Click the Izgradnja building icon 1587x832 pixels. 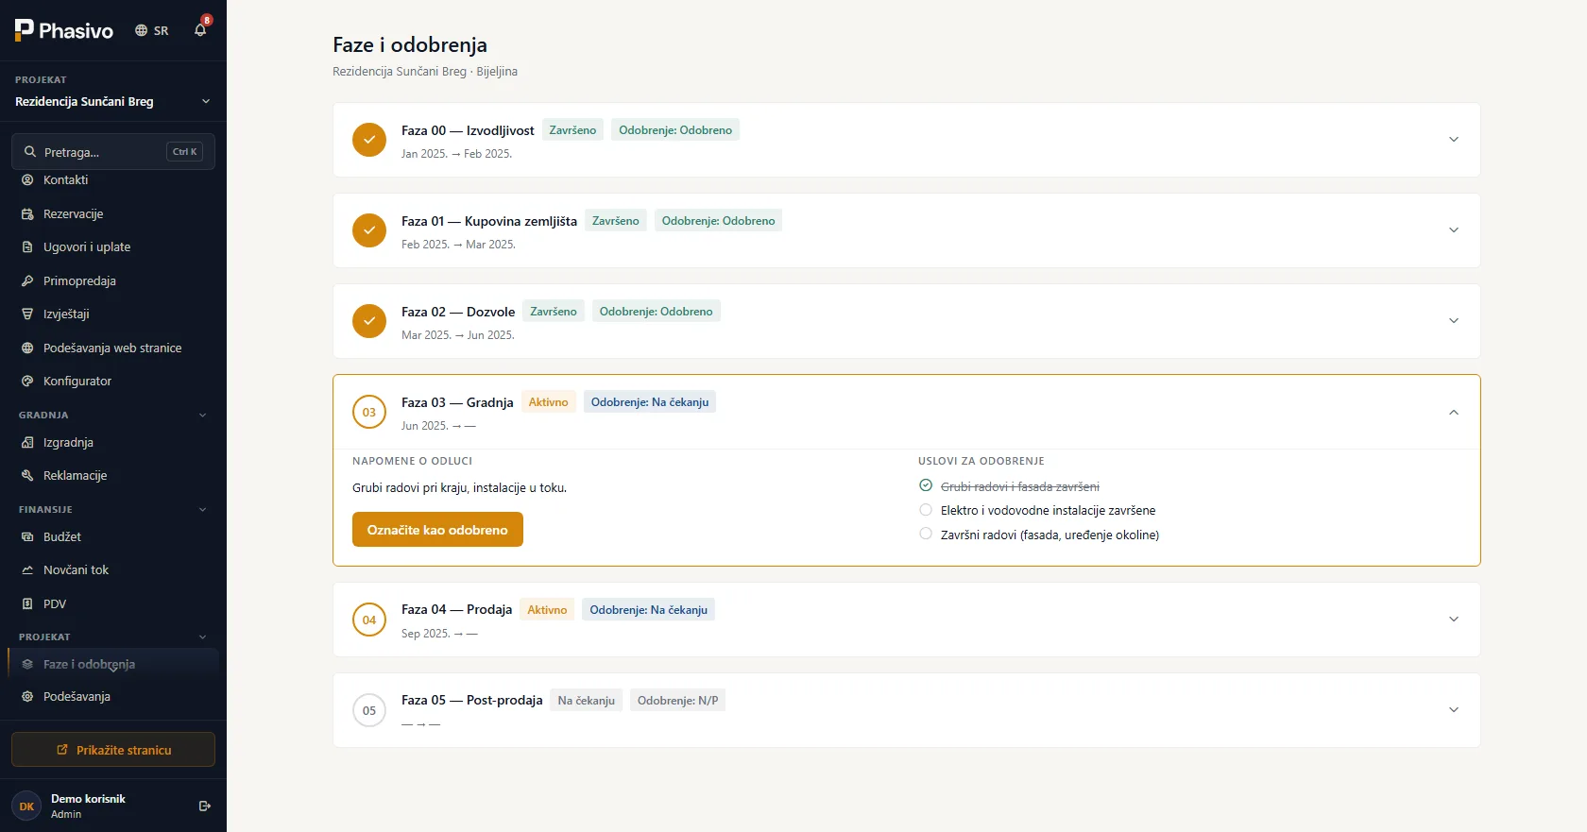click(x=27, y=442)
